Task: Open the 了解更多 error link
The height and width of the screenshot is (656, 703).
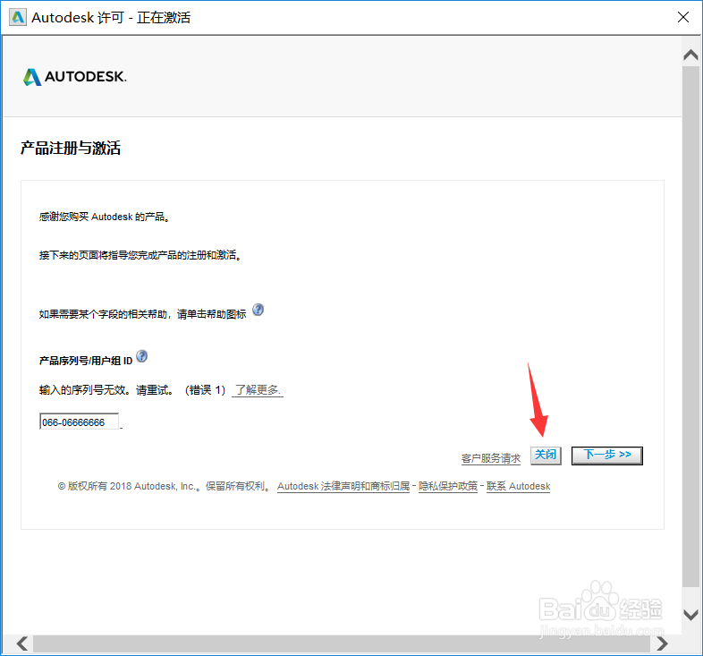Action: click(x=258, y=389)
